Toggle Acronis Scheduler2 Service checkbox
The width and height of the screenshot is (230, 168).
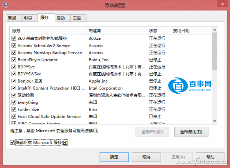coord(14,46)
